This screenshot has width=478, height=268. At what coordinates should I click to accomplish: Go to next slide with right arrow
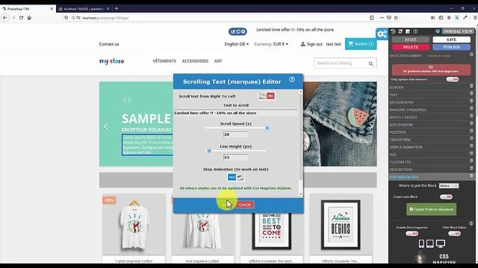370,127
